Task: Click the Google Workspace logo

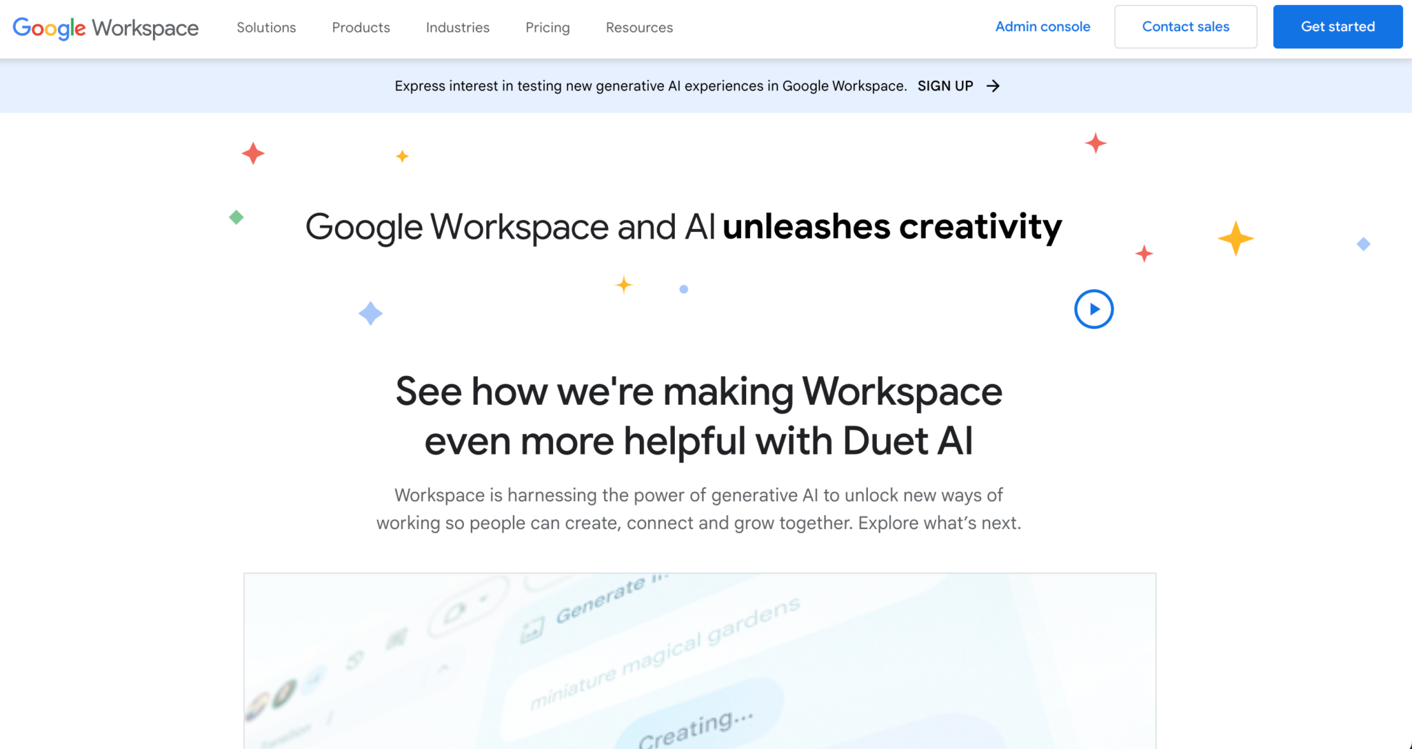Action: (106, 28)
